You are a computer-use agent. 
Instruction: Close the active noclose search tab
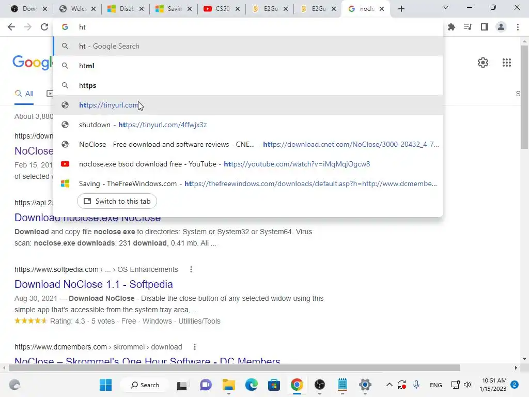pyautogui.click(x=382, y=9)
